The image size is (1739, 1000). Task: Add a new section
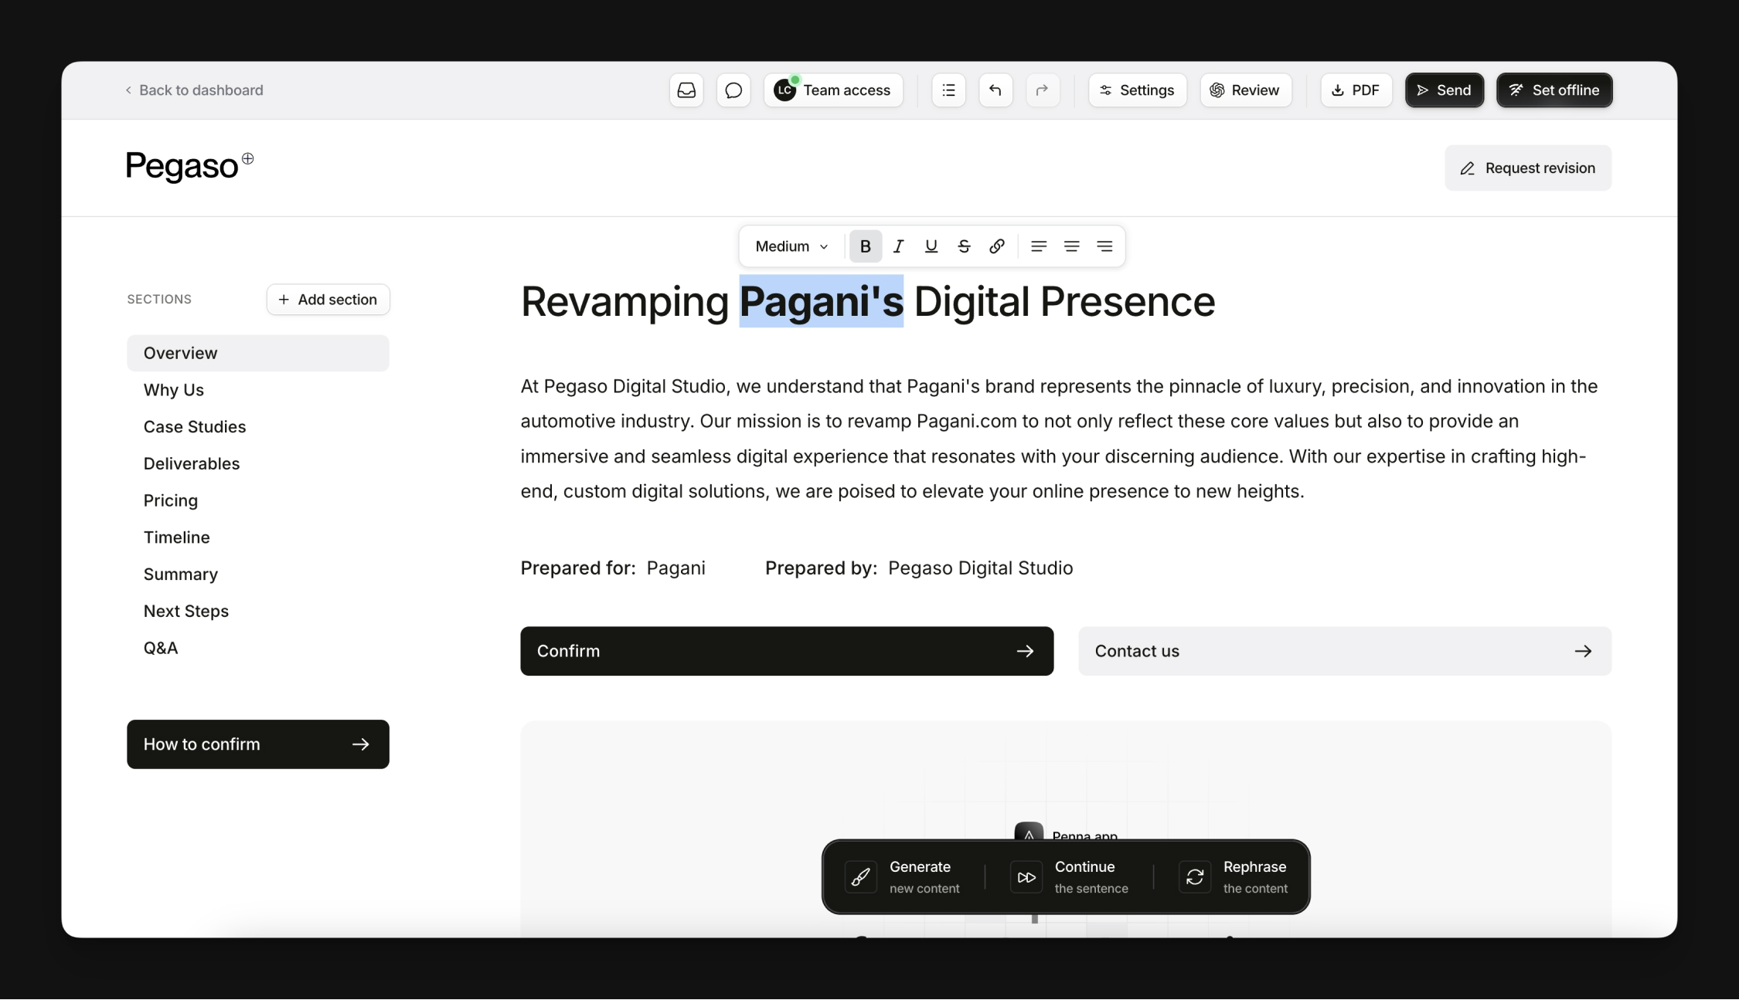(x=328, y=300)
